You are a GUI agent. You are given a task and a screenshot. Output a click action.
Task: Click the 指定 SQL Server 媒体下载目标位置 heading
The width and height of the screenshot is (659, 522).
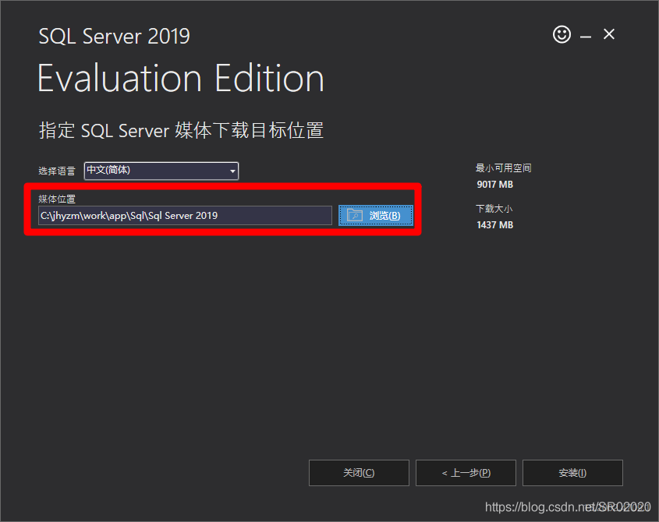point(181,130)
